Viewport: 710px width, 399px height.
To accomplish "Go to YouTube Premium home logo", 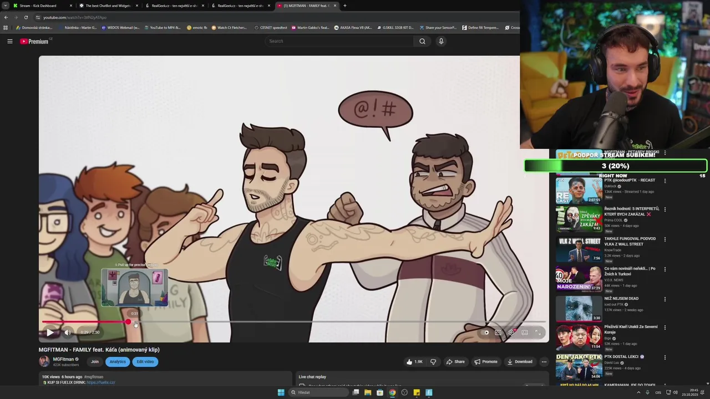I will pos(35,42).
